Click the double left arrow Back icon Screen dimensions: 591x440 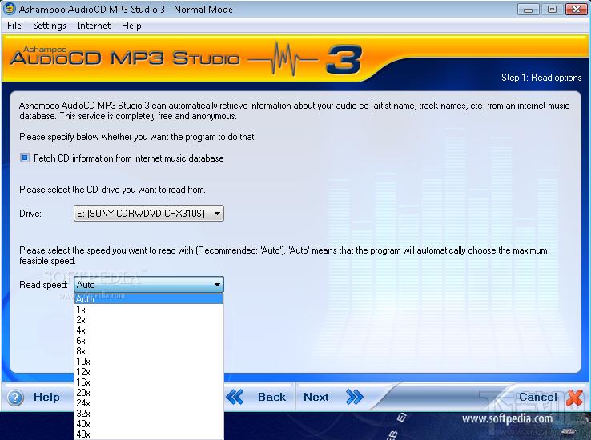click(235, 397)
